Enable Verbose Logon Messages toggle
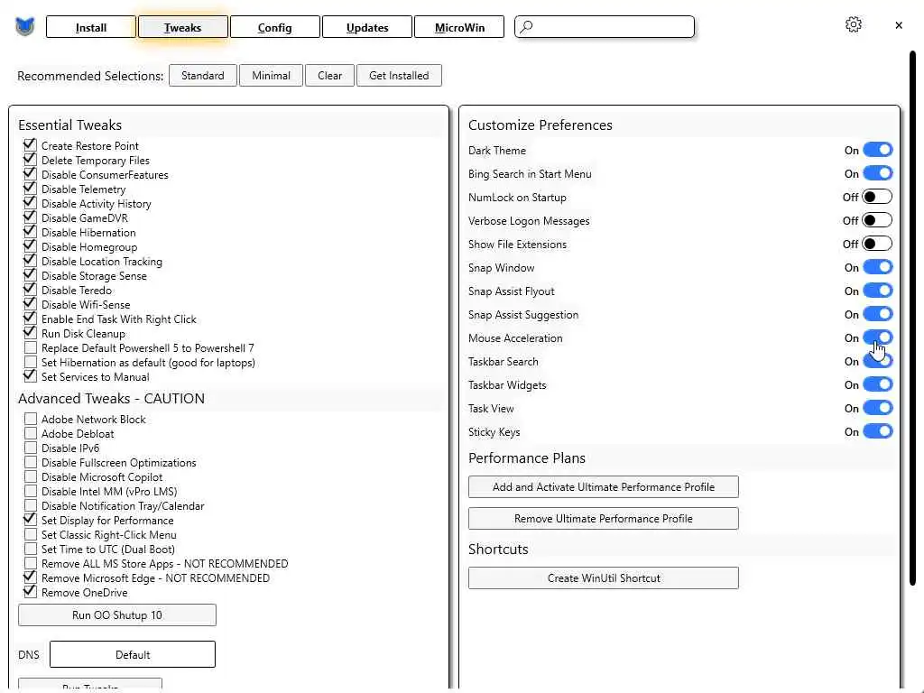The image size is (924, 693). (877, 220)
